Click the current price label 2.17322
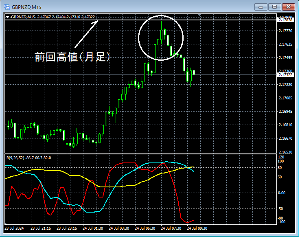The width and height of the screenshot is (300, 237). coord(285,75)
